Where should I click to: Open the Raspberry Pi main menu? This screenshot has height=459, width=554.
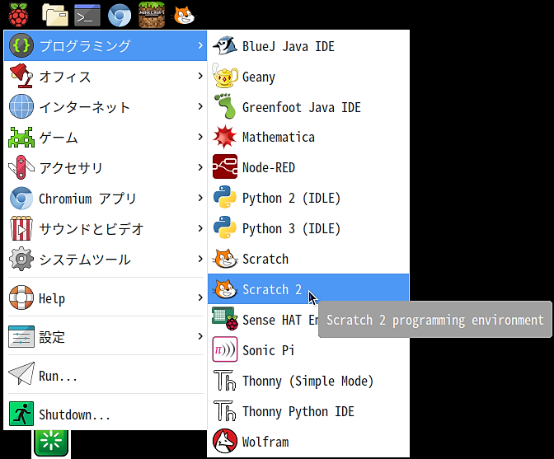pos(18,15)
